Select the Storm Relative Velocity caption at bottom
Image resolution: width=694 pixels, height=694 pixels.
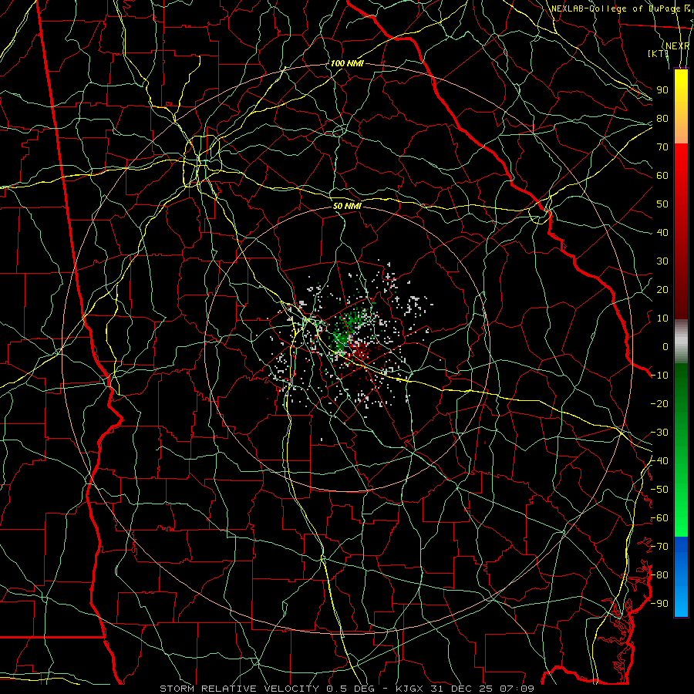(x=346, y=689)
